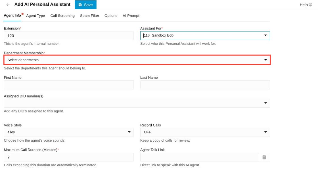The height and width of the screenshot is (177, 318).
Task: Click the 'Add AI Personal Assistant' title
Action: 42,5
